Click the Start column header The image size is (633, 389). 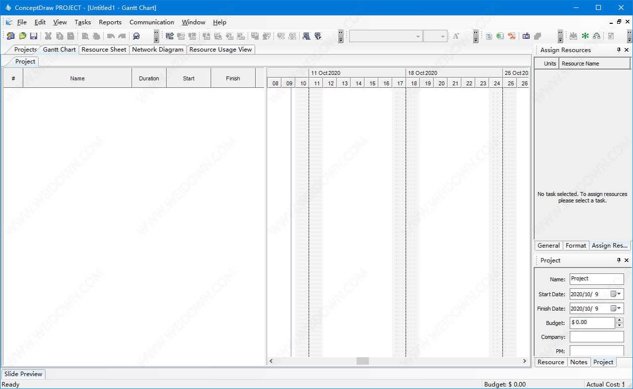pyautogui.click(x=189, y=78)
